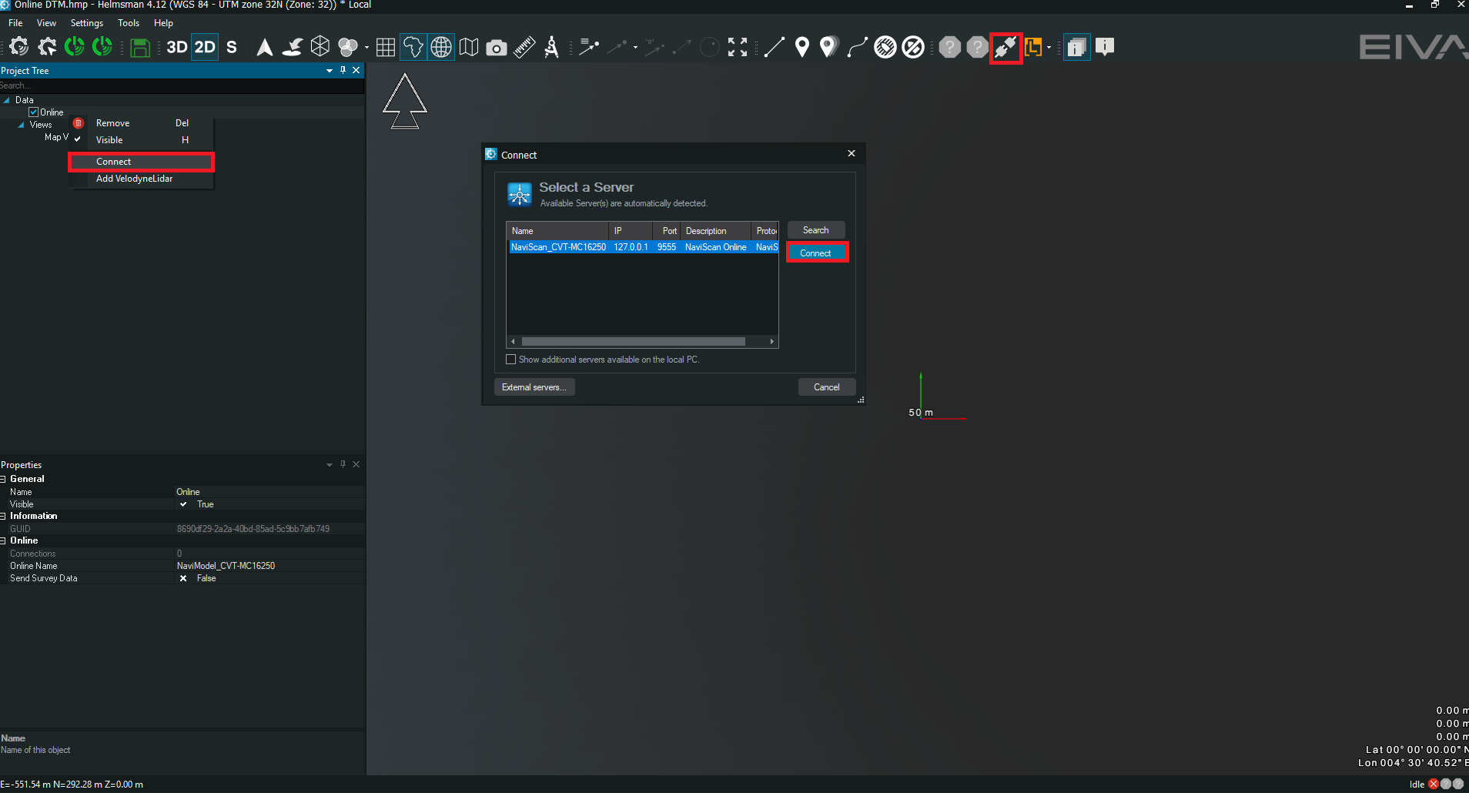Open External servers dialog

tap(534, 387)
